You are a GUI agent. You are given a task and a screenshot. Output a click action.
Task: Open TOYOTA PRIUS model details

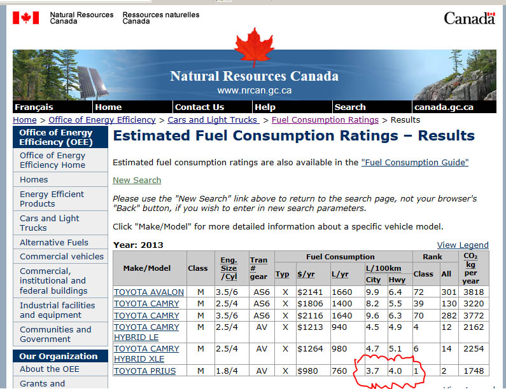tap(144, 371)
